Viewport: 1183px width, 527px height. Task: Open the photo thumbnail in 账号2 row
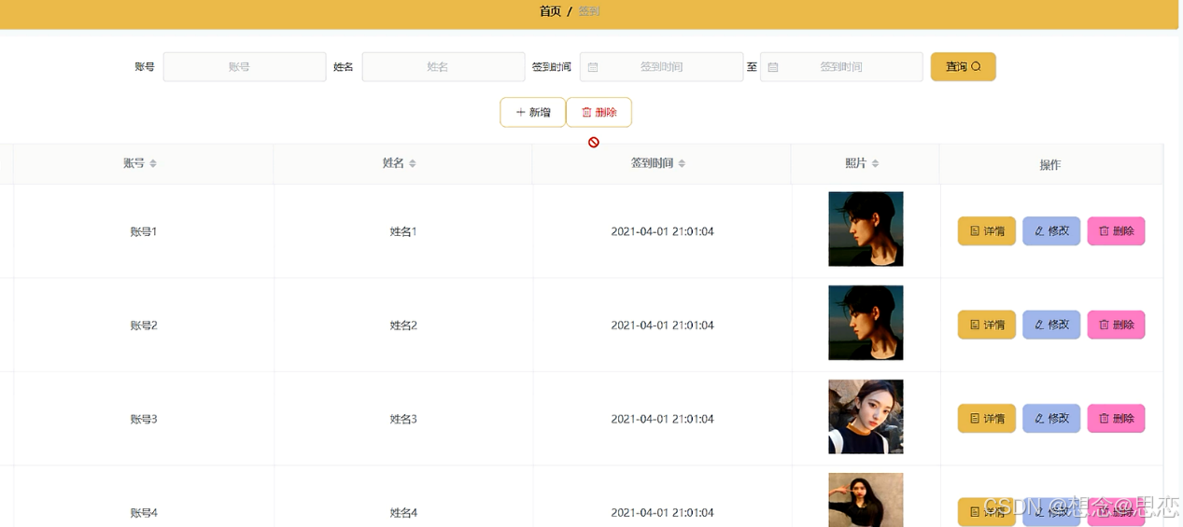[x=866, y=323]
